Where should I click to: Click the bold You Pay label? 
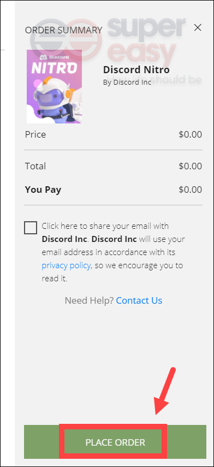tap(43, 190)
